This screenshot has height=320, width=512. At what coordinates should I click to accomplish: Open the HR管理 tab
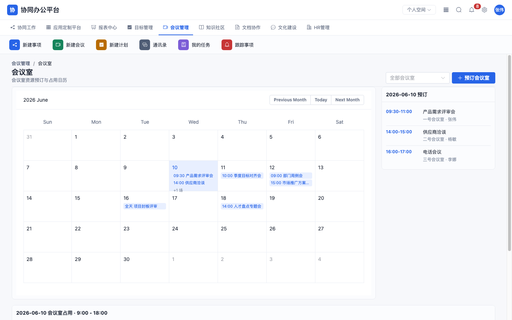[318, 27]
